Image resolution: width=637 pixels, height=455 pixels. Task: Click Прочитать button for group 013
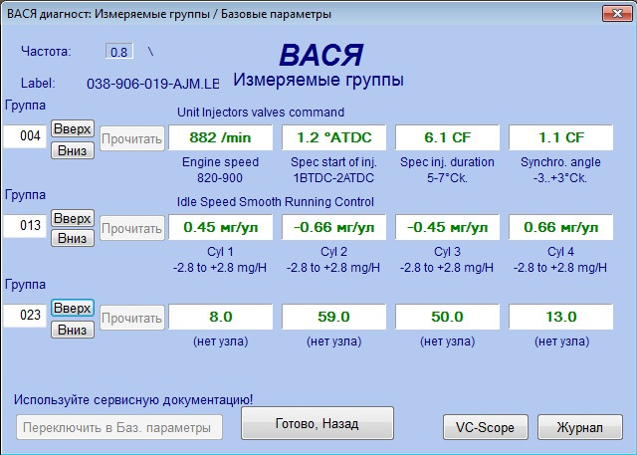click(x=132, y=228)
